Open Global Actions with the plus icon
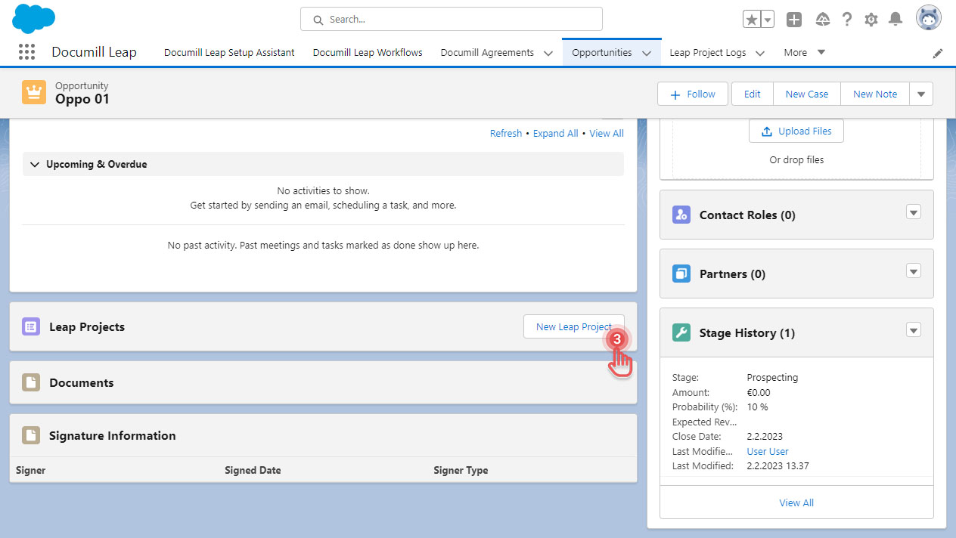The height and width of the screenshot is (538, 956). tap(794, 19)
